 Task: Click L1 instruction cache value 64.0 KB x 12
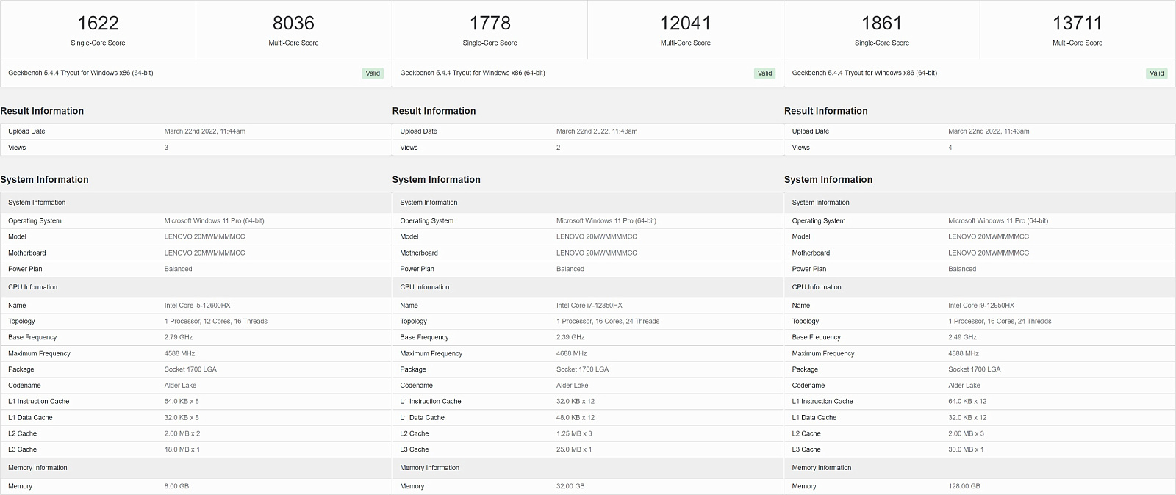967,402
